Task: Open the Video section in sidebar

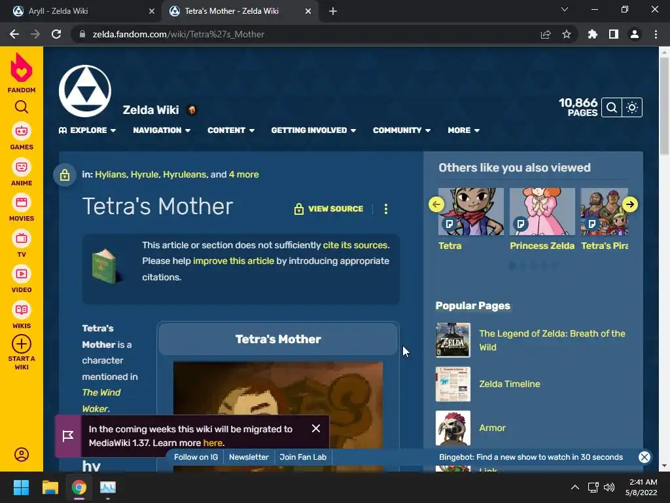Action: [x=22, y=279]
